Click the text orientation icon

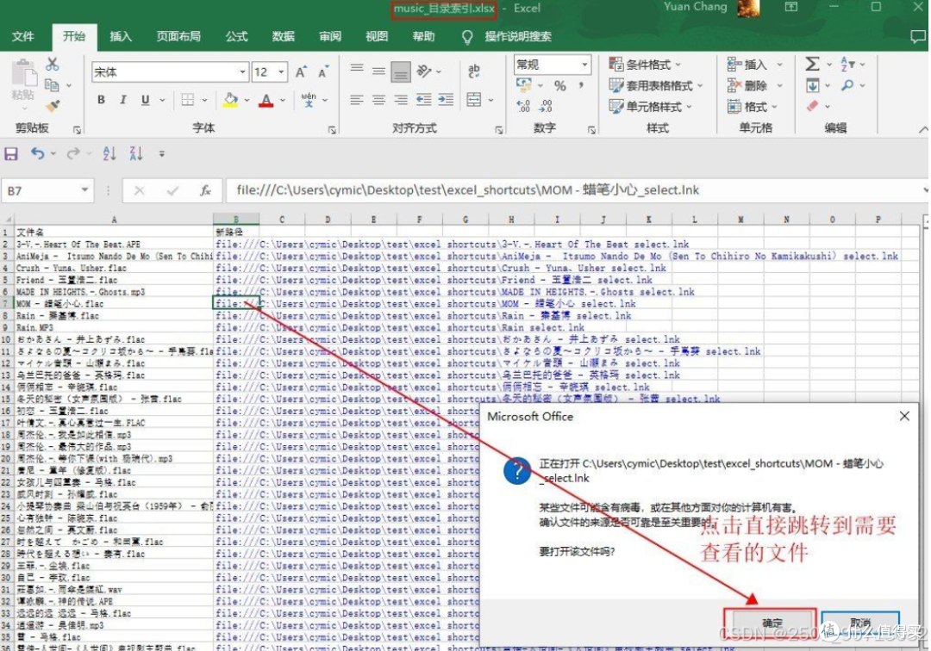(424, 71)
